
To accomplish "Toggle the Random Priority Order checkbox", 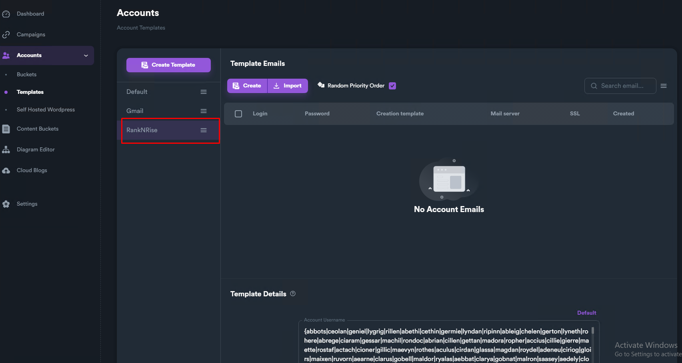I will pyautogui.click(x=392, y=85).
